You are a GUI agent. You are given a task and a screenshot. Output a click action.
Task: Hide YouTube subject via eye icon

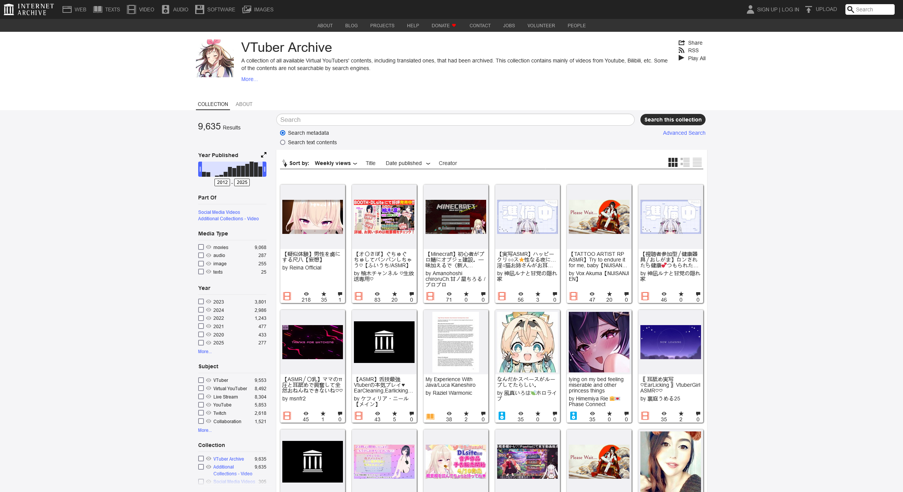click(x=208, y=405)
